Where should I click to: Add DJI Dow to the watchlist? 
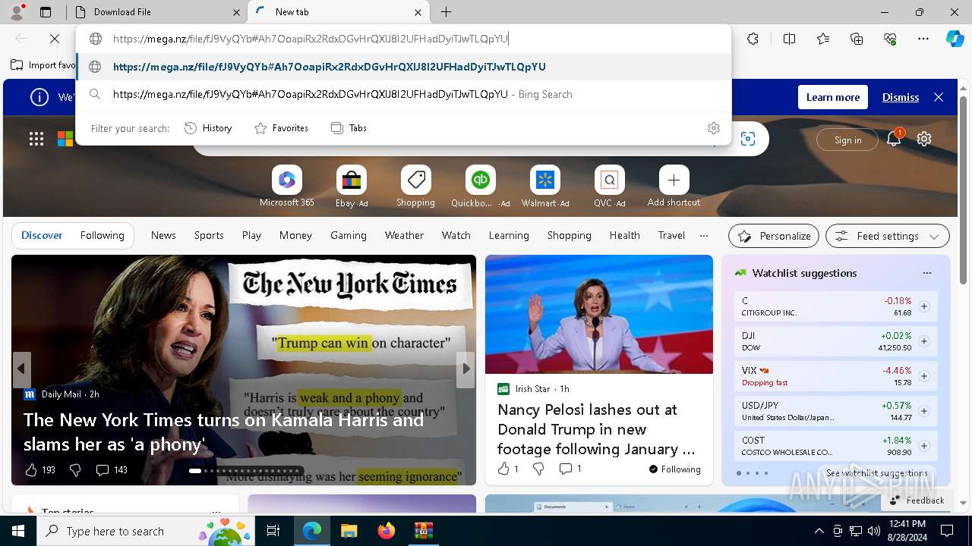coord(924,341)
